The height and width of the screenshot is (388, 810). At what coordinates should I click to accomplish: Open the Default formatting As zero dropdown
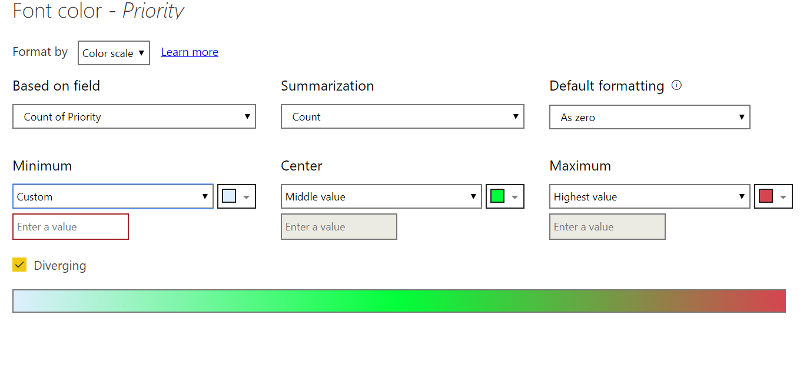[x=650, y=117]
